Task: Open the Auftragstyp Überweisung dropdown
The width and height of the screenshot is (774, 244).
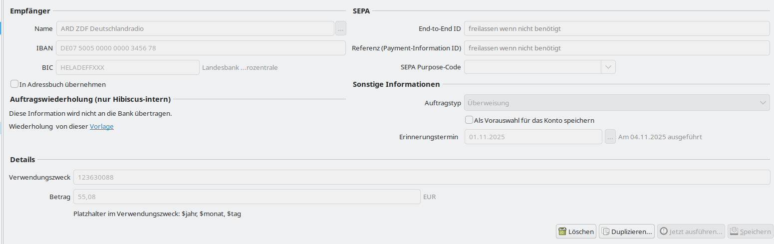Action: click(x=617, y=103)
